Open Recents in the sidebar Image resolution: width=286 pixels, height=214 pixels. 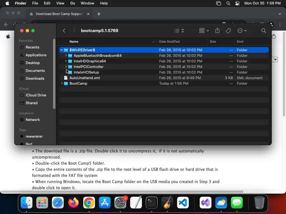pyautogui.click(x=32, y=47)
